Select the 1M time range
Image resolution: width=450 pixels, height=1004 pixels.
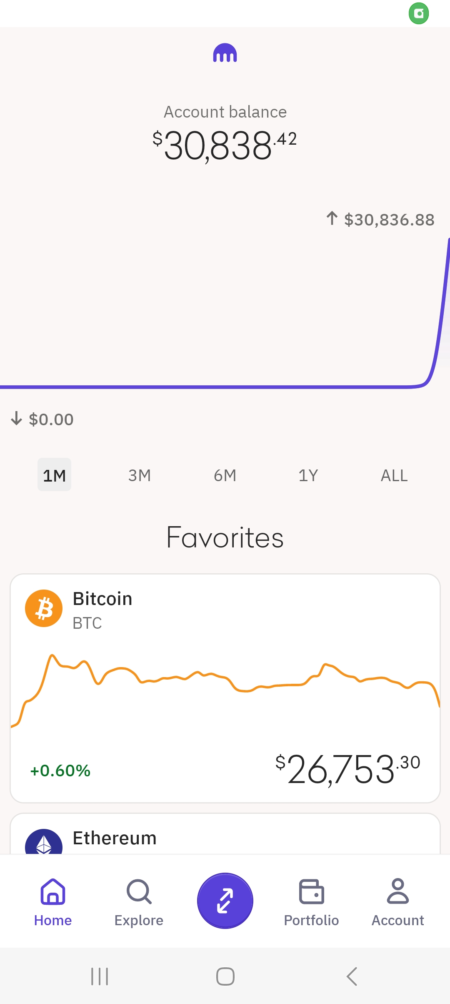(54, 475)
